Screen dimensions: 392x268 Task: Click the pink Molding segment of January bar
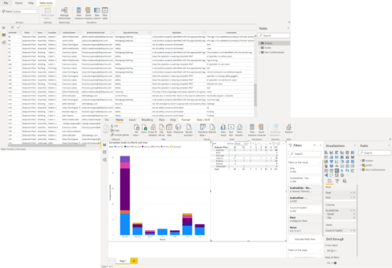tap(125, 166)
